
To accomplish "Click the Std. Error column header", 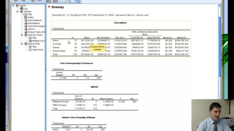I will (x=120, y=37).
